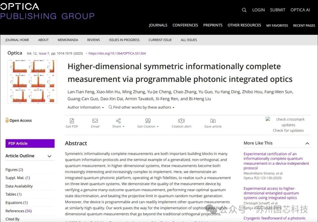318x222 pixels.
Task: Open the ALL ISSUES tab
Action: pyautogui.click(x=189, y=40)
